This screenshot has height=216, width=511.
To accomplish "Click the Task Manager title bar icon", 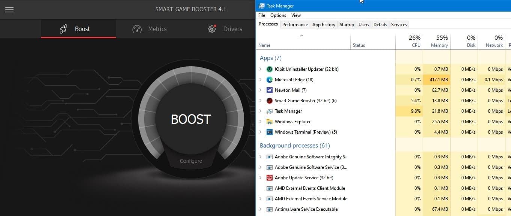I will click(261, 6).
